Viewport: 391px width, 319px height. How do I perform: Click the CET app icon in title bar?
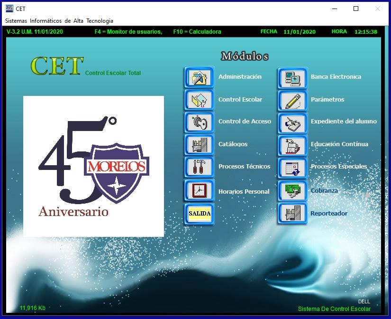pos(9,9)
